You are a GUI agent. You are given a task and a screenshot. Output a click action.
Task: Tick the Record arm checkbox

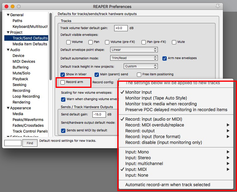point(63,82)
